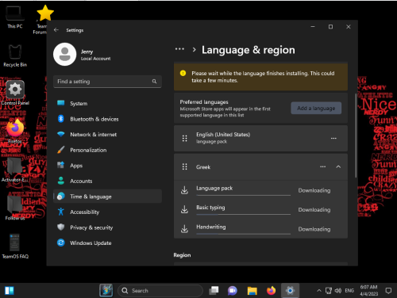The width and height of the screenshot is (397, 298).
Task: Open Accessibility settings
Action: (x=107, y=212)
